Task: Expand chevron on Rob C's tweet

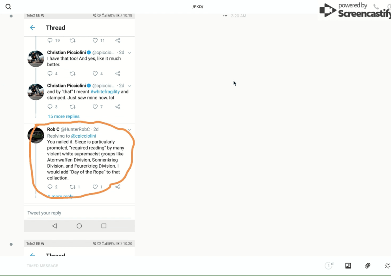Action: [x=129, y=130]
